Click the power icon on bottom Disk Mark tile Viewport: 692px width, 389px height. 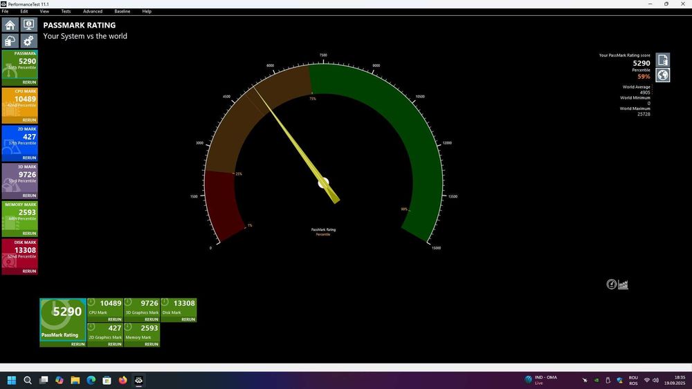[165, 302]
